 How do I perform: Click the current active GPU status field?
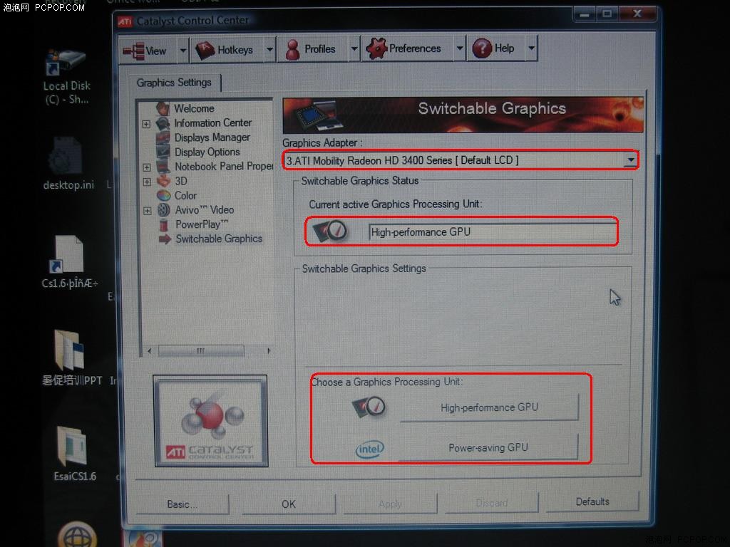(493, 231)
